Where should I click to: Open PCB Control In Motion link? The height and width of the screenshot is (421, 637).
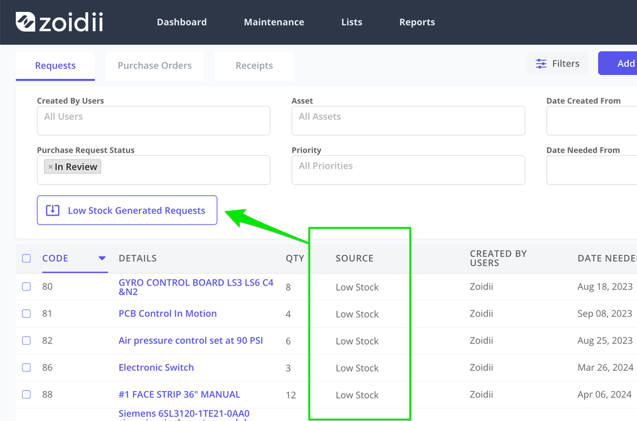click(x=168, y=314)
